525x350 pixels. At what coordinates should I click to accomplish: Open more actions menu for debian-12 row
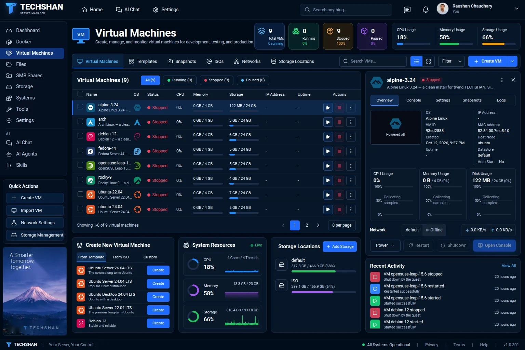tap(351, 137)
